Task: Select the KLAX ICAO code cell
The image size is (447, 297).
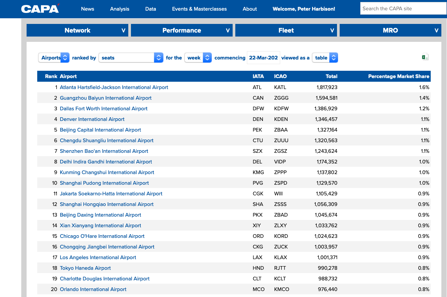Action: click(281, 257)
